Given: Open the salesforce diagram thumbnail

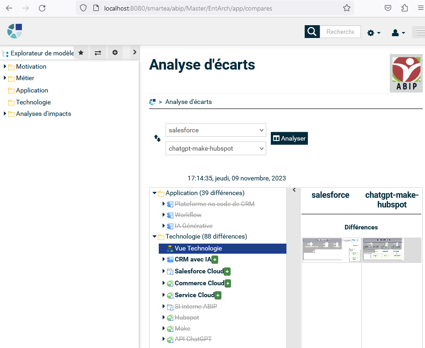Looking at the screenshot, I should click(332, 250).
